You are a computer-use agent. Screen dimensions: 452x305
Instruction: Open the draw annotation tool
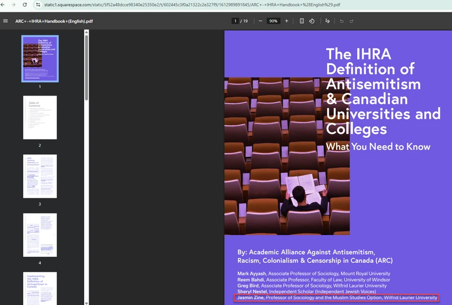(328, 21)
